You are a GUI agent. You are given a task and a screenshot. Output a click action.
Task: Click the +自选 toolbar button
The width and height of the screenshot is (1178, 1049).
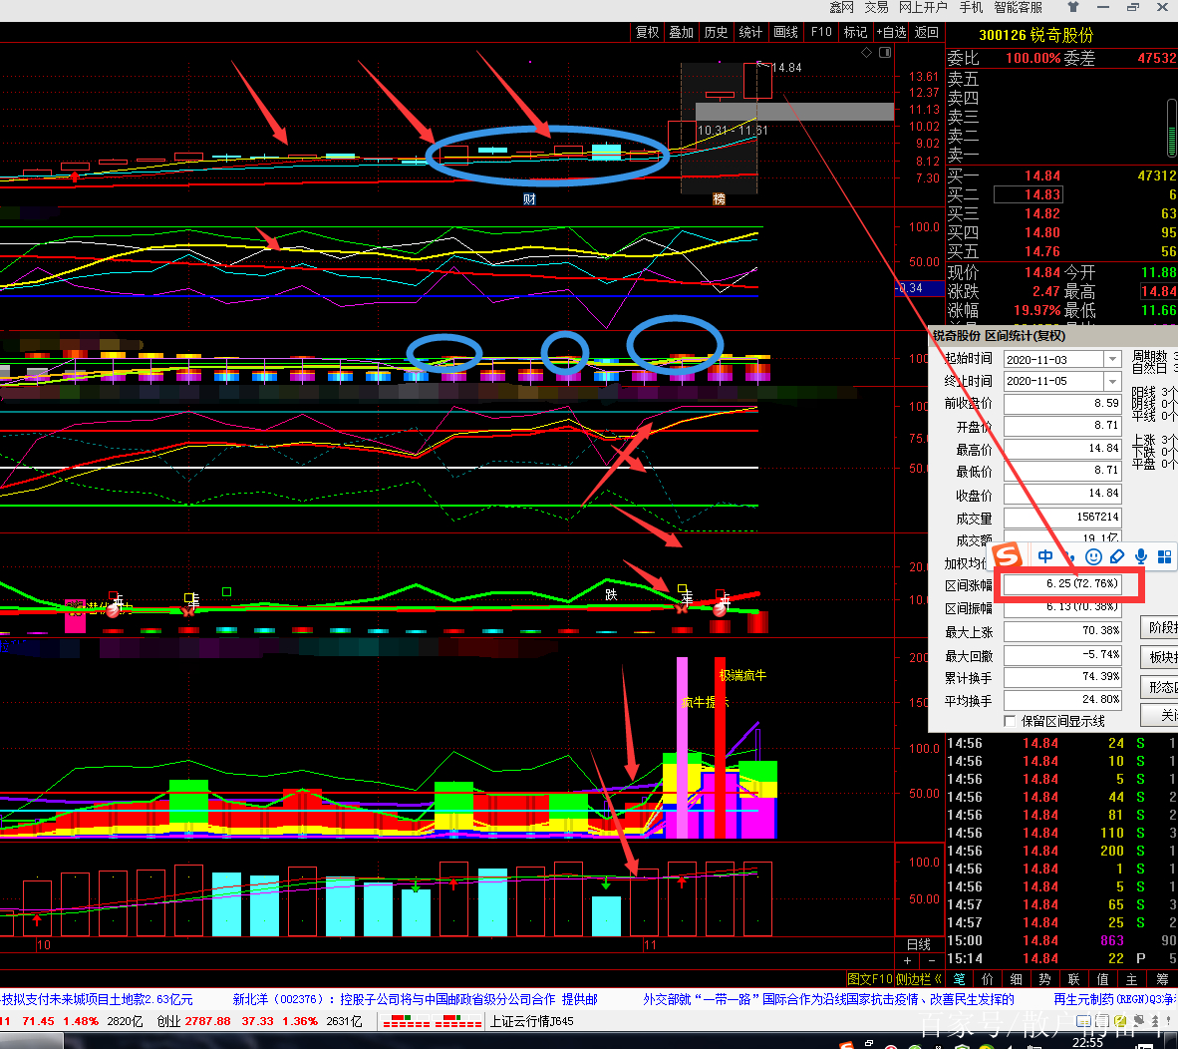(892, 32)
